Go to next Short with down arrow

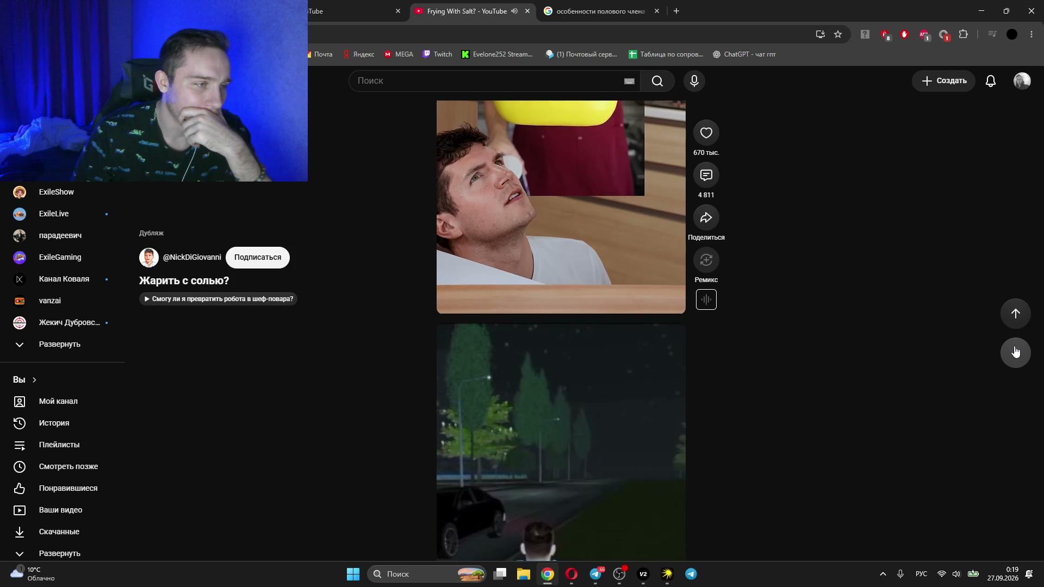(1015, 353)
